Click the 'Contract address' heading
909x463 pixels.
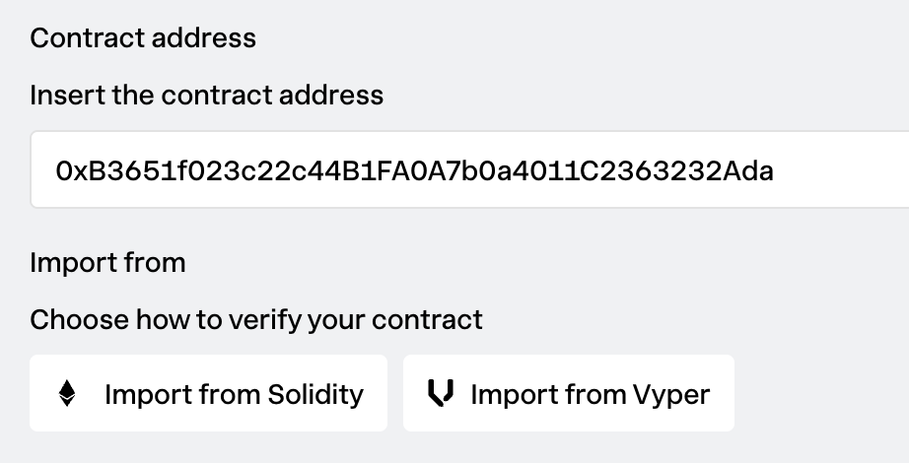[x=143, y=38]
